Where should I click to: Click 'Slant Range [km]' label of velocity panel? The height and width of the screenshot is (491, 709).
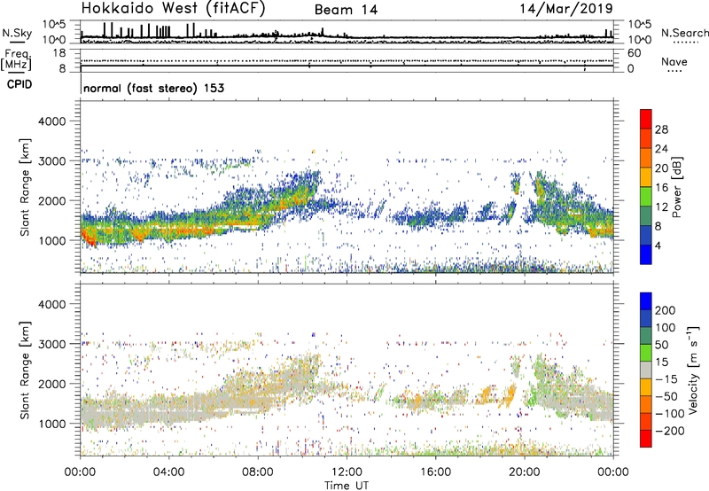tap(25, 370)
